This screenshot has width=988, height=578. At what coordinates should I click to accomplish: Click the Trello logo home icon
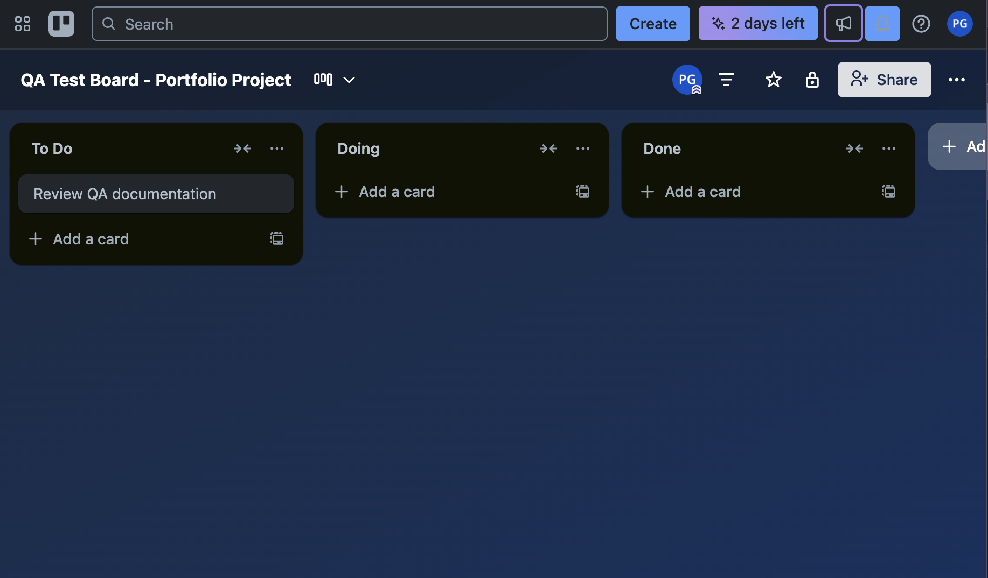(x=61, y=24)
